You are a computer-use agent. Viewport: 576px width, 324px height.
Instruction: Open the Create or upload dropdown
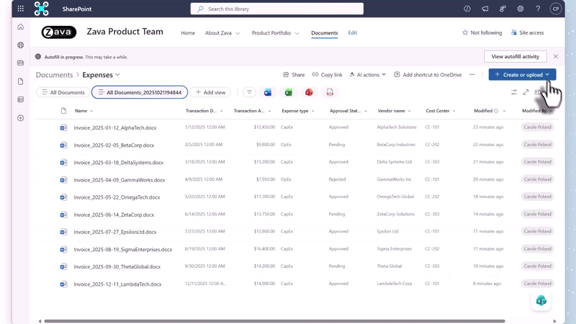click(x=522, y=75)
